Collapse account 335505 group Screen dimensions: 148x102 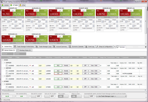[2, 60]
